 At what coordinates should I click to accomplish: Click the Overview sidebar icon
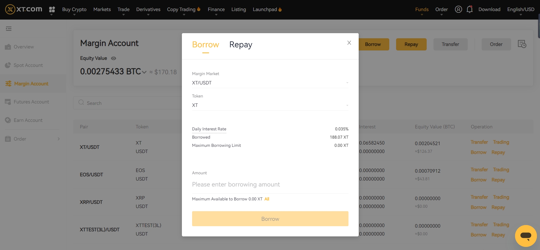point(8,47)
